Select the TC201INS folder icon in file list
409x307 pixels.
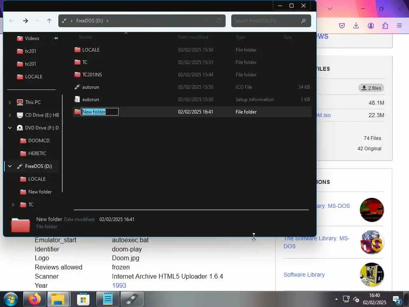pyautogui.click(x=77, y=75)
